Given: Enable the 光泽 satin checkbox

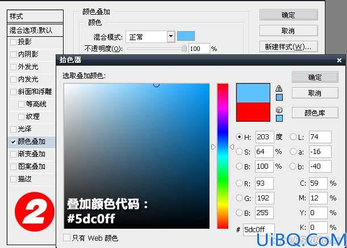Looking at the screenshot, I should [13, 129].
